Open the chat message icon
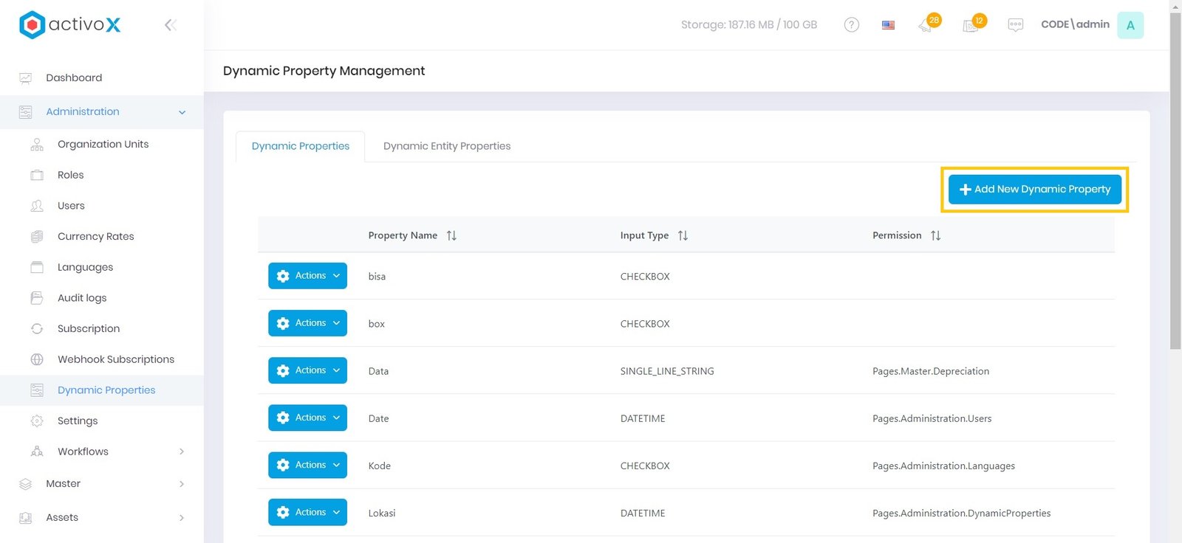The height and width of the screenshot is (543, 1182). pos(1015,25)
